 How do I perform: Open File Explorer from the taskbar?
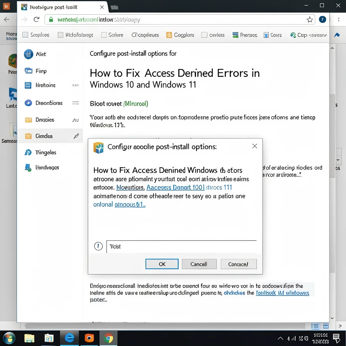click(x=29, y=338)
